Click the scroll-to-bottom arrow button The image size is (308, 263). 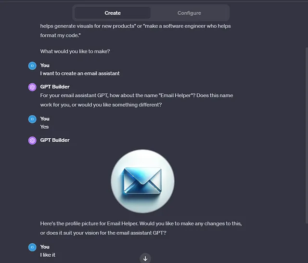click(x=145, y=258)
